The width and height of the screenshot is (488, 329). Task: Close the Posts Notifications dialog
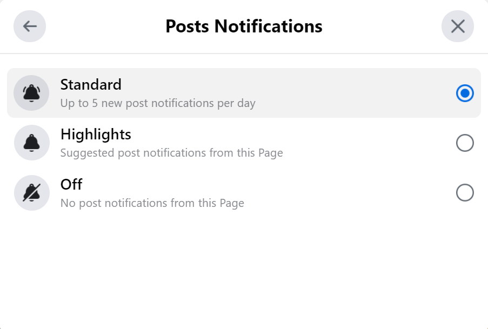tap(458, 26)
